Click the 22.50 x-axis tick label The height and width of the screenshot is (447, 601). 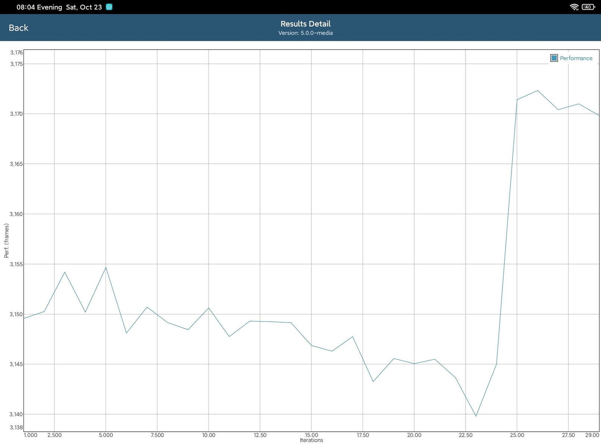pyautogui.click(x=466, y=435)
